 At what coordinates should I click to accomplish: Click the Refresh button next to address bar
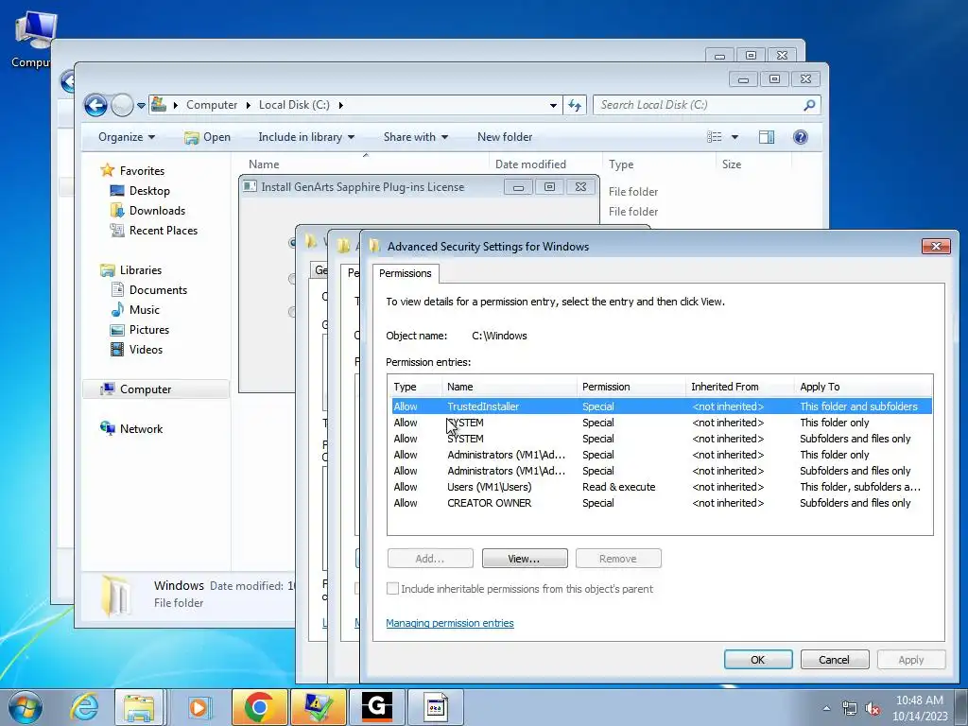pos(575,105)
